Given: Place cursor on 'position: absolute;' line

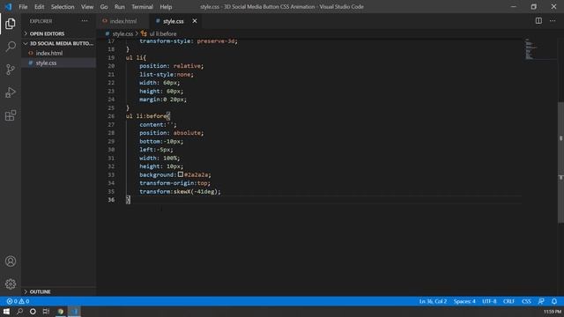Looking at the screenshot, I should tap(172, 133).
